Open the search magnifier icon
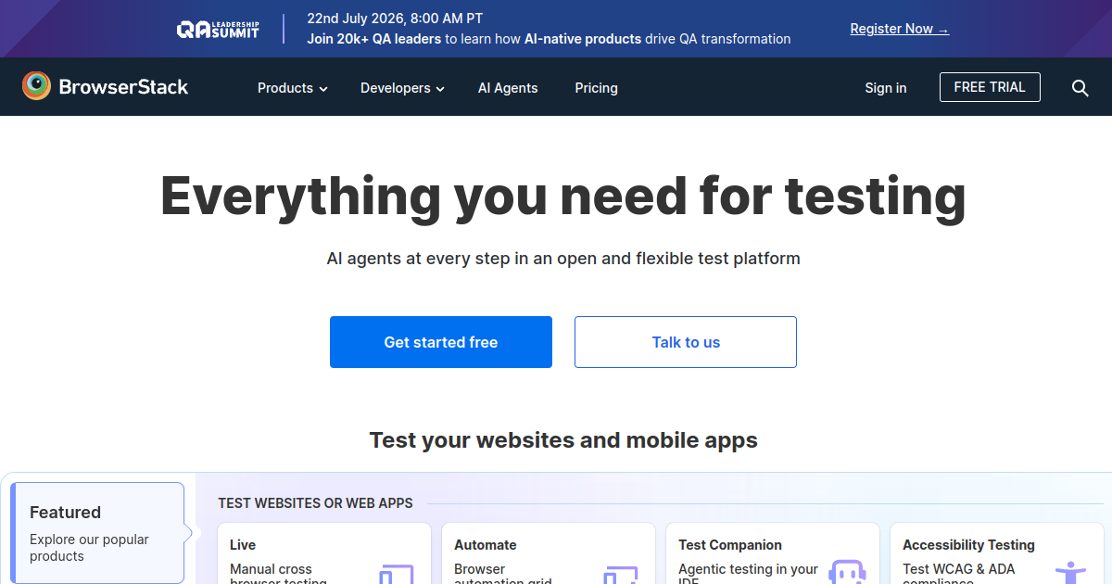1112x584 pixels. 1080,88
